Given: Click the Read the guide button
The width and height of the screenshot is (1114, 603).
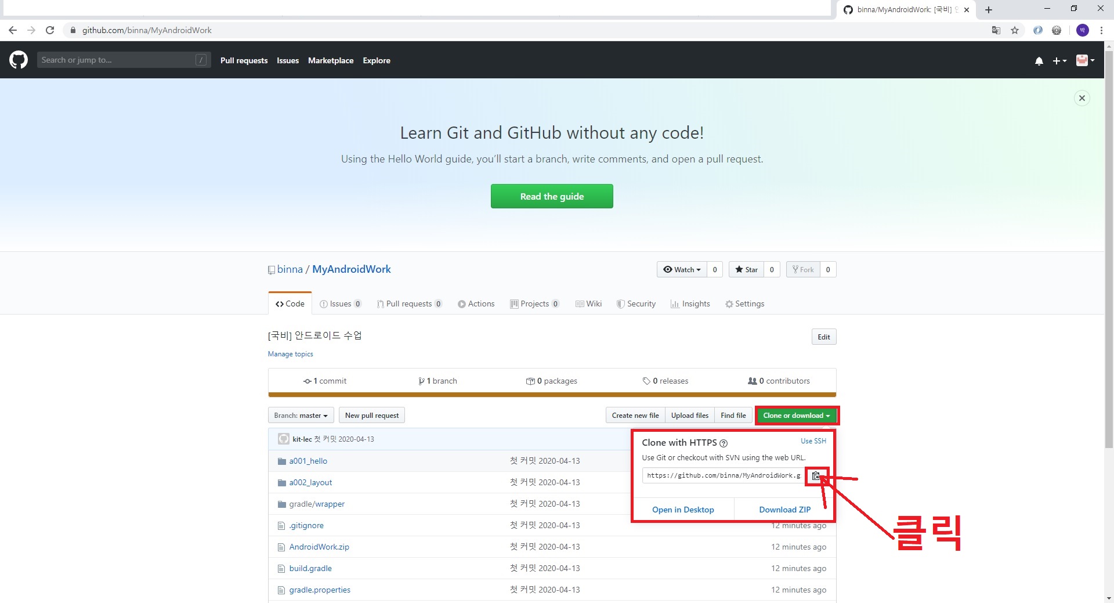Looking at the screenshot, I should tap(552, 196).
